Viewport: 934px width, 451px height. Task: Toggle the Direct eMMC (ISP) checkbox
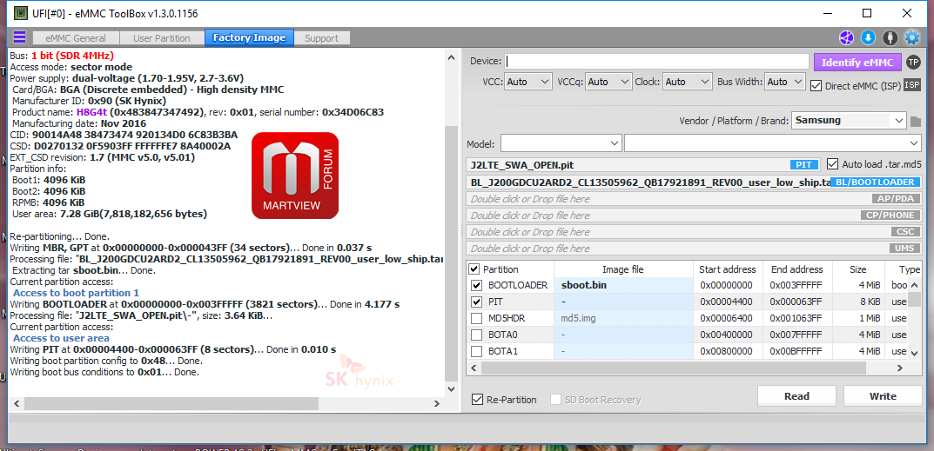(816, 86)
